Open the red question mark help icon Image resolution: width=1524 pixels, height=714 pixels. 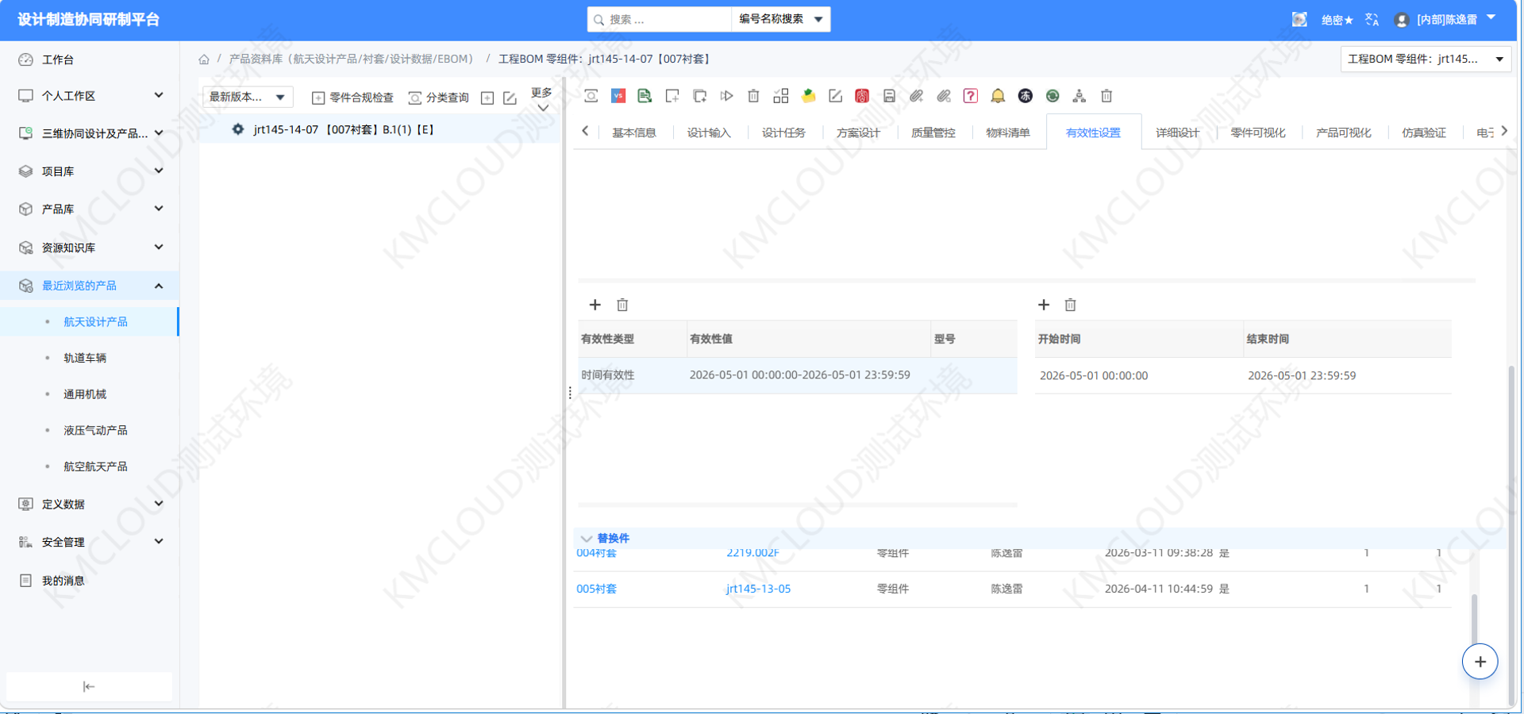971,96
